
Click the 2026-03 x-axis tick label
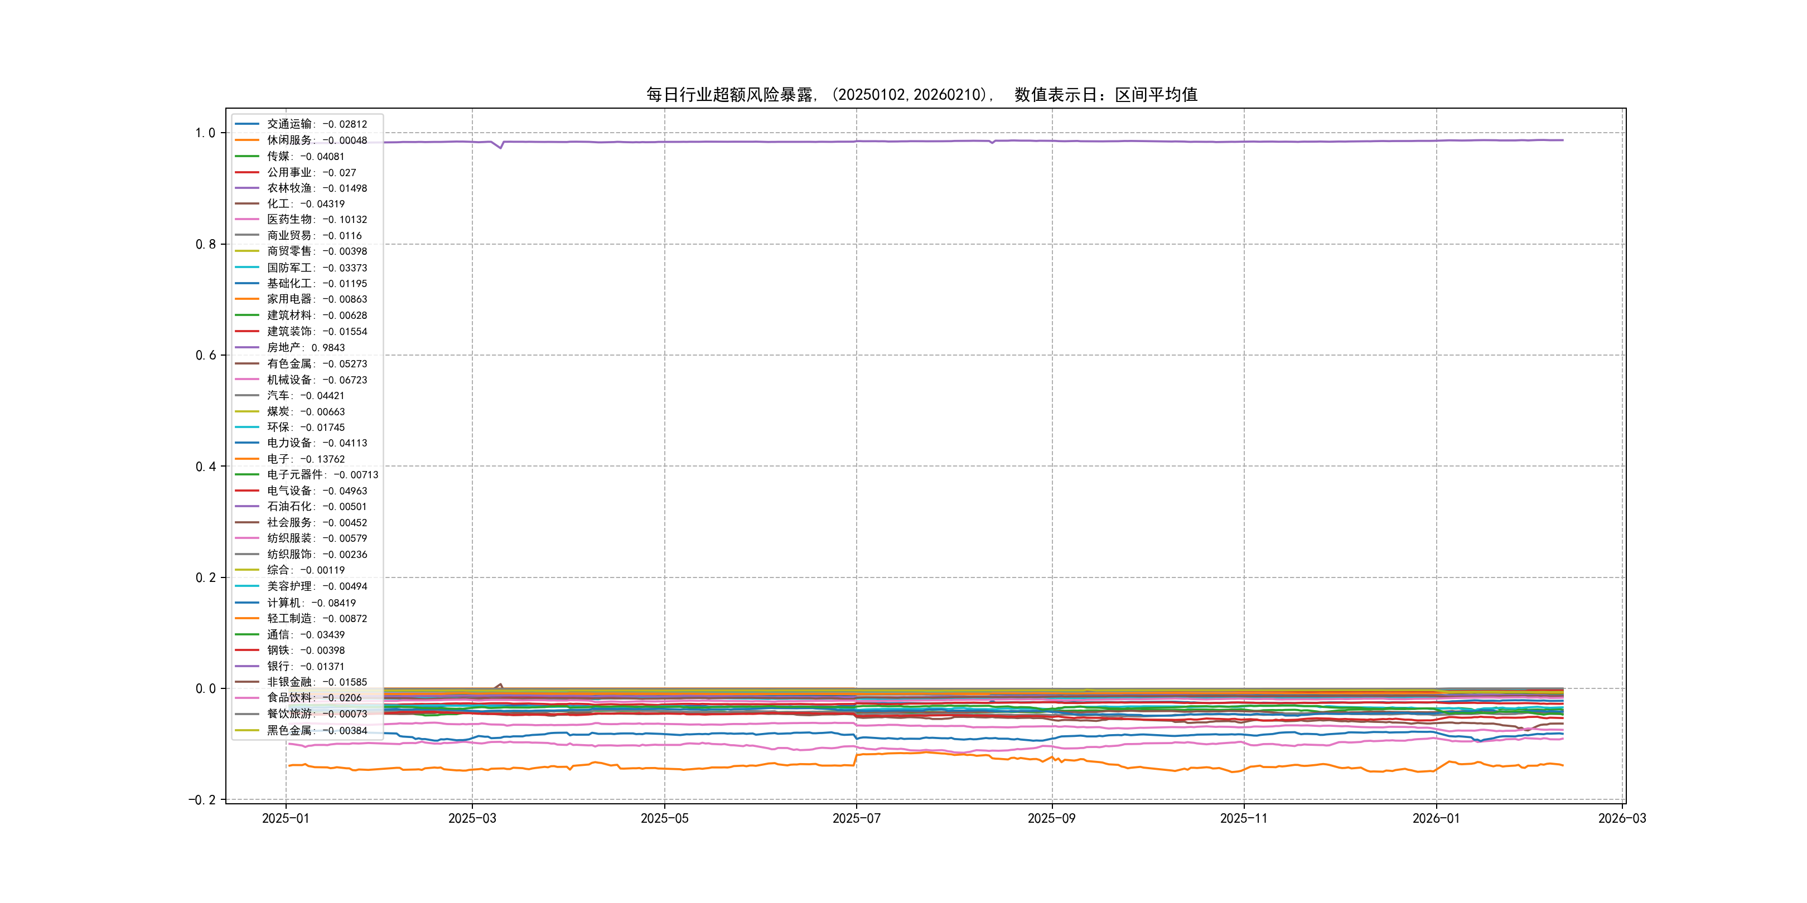1622,819
